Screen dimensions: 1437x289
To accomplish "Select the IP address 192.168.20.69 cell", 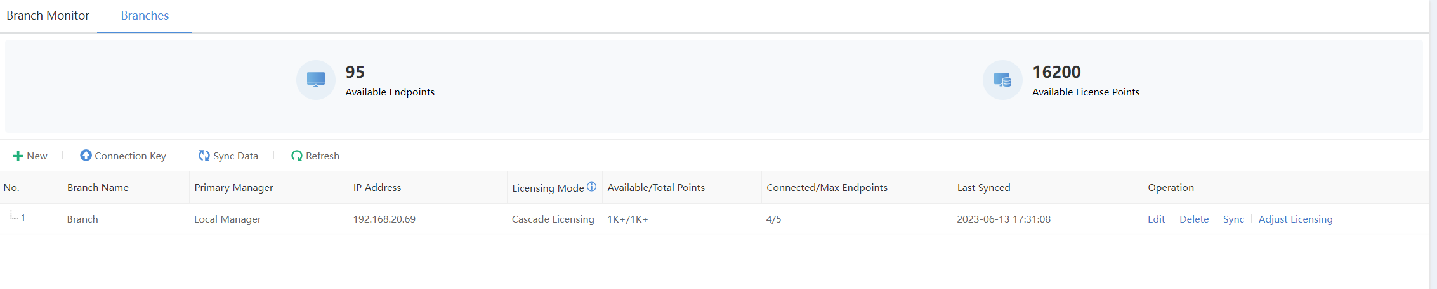I will pyautogui.click(x=384, y=219).
